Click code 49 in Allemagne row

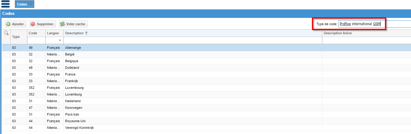(x=31, y=48)
